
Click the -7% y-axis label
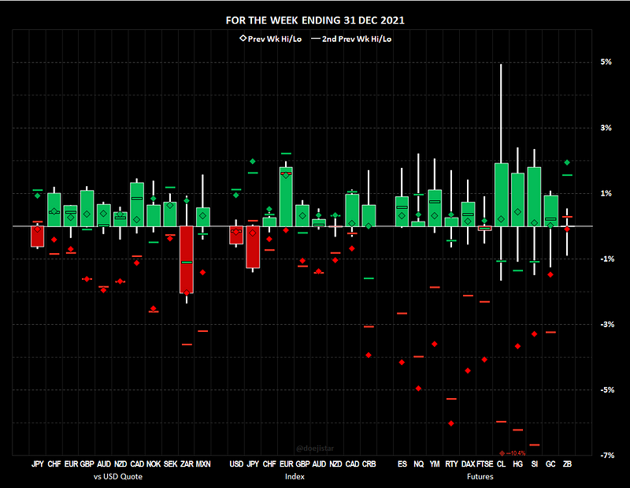point(606,456)
